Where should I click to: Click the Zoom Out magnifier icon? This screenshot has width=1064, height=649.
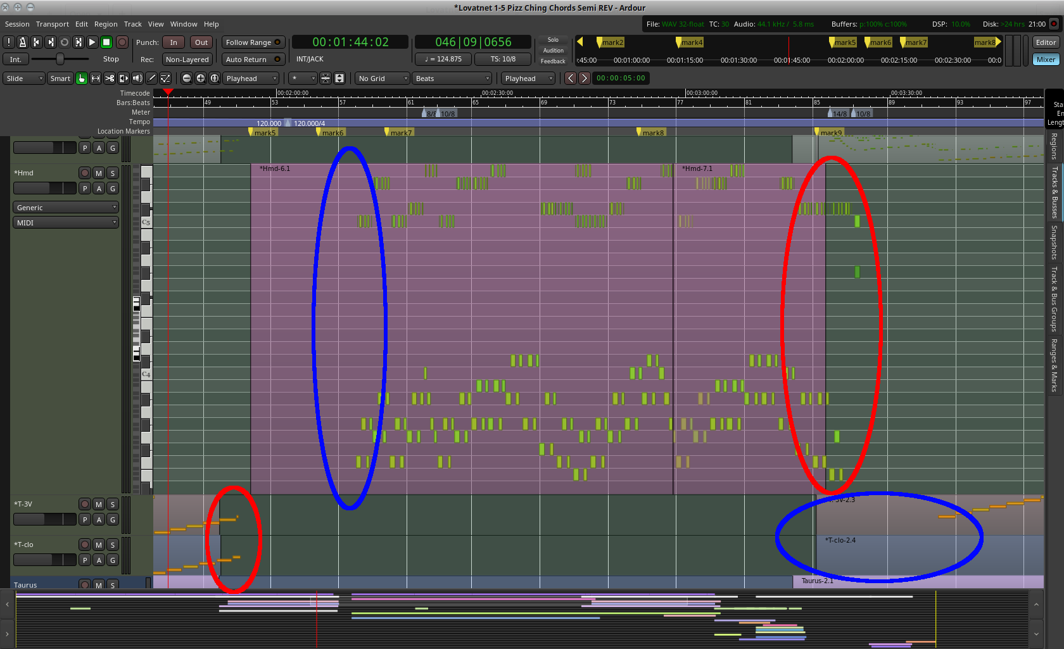(x=187, y=79)
